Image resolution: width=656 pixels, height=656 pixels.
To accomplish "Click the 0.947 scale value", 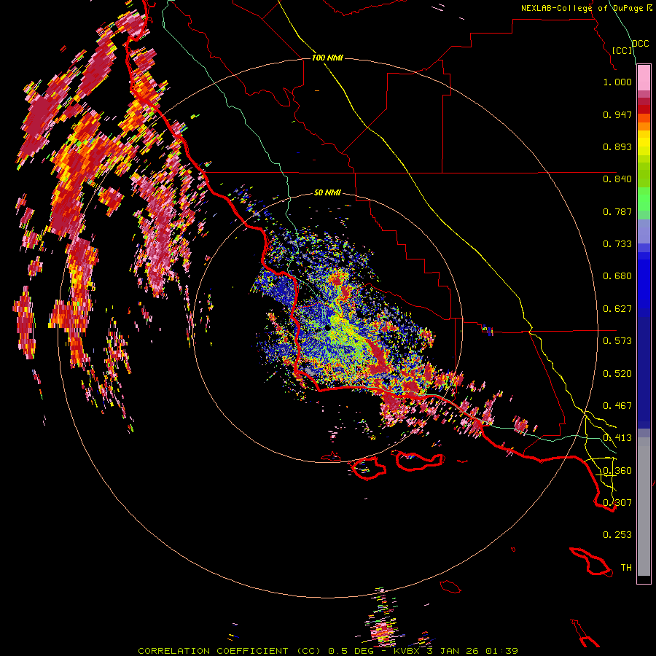I will coord(617,114).
